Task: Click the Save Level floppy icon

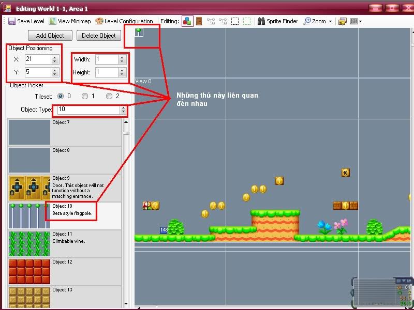Action: click(12, 21)
